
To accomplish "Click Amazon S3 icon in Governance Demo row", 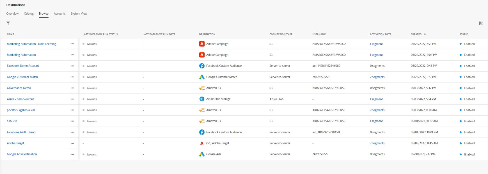I will point(202,88).
